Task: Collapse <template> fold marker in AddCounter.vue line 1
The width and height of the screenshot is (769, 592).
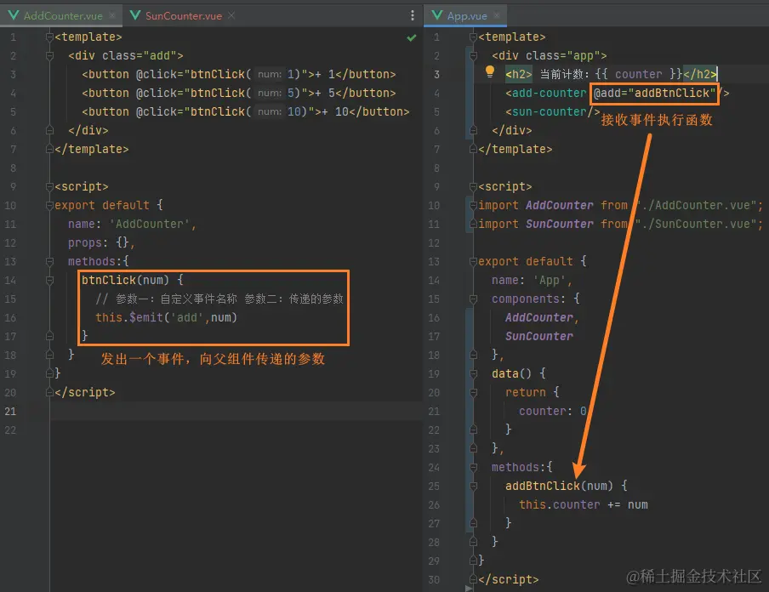Action: (x=49, y=37)
